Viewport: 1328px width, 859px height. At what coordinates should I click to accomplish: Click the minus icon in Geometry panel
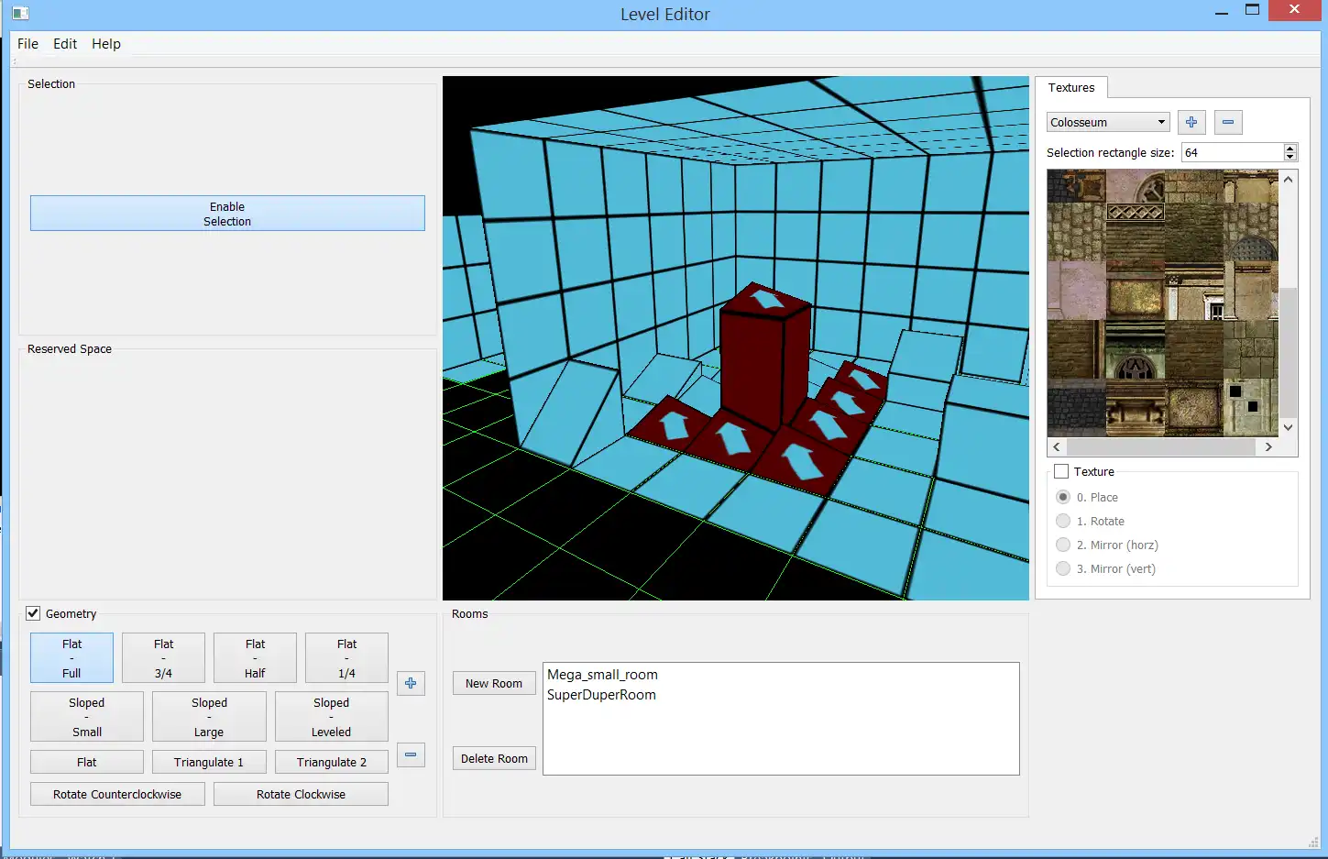tap(411, 754)
